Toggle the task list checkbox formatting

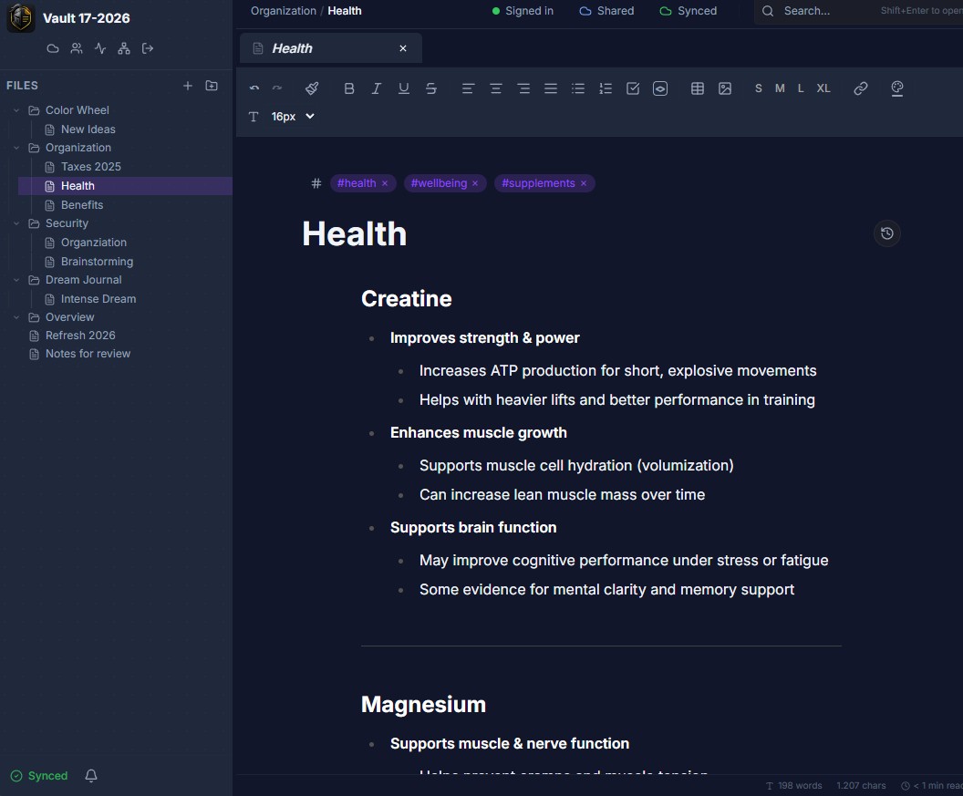[x=633, y=88]
